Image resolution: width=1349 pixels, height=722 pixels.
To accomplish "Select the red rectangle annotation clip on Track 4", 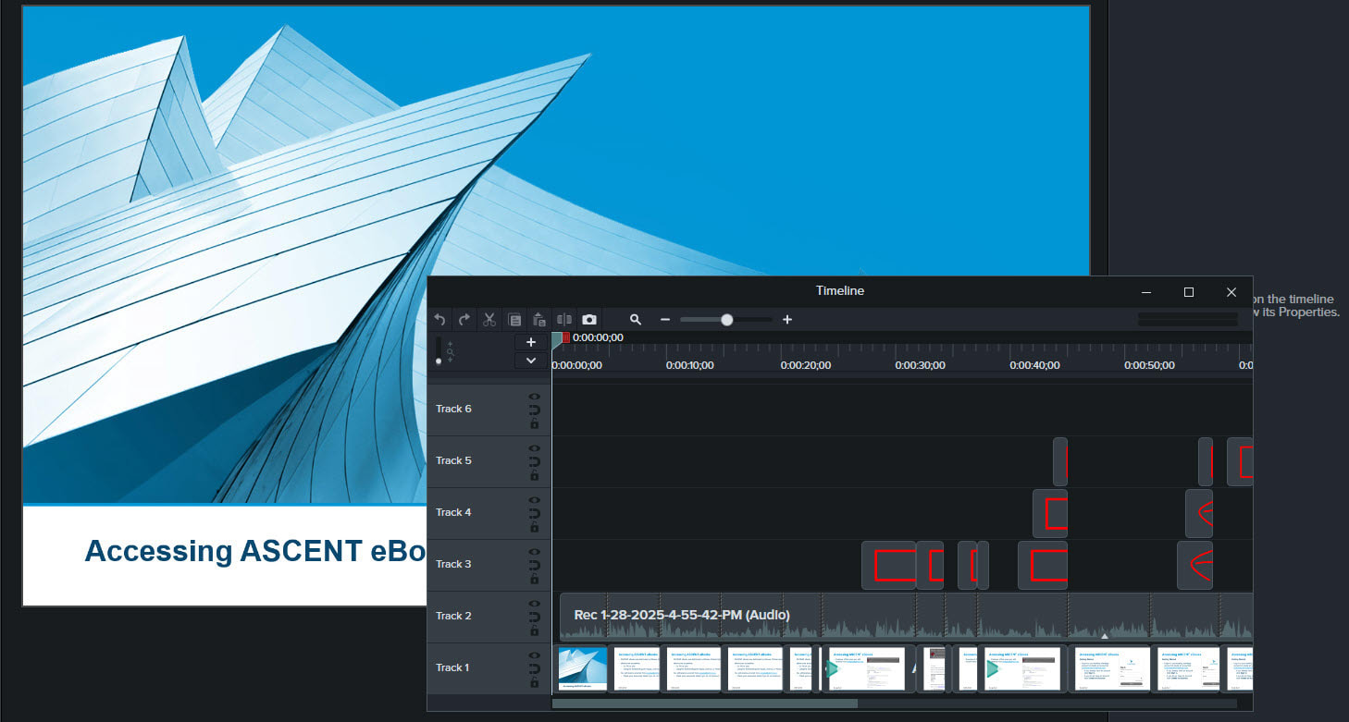I will tap(1050, 513).
